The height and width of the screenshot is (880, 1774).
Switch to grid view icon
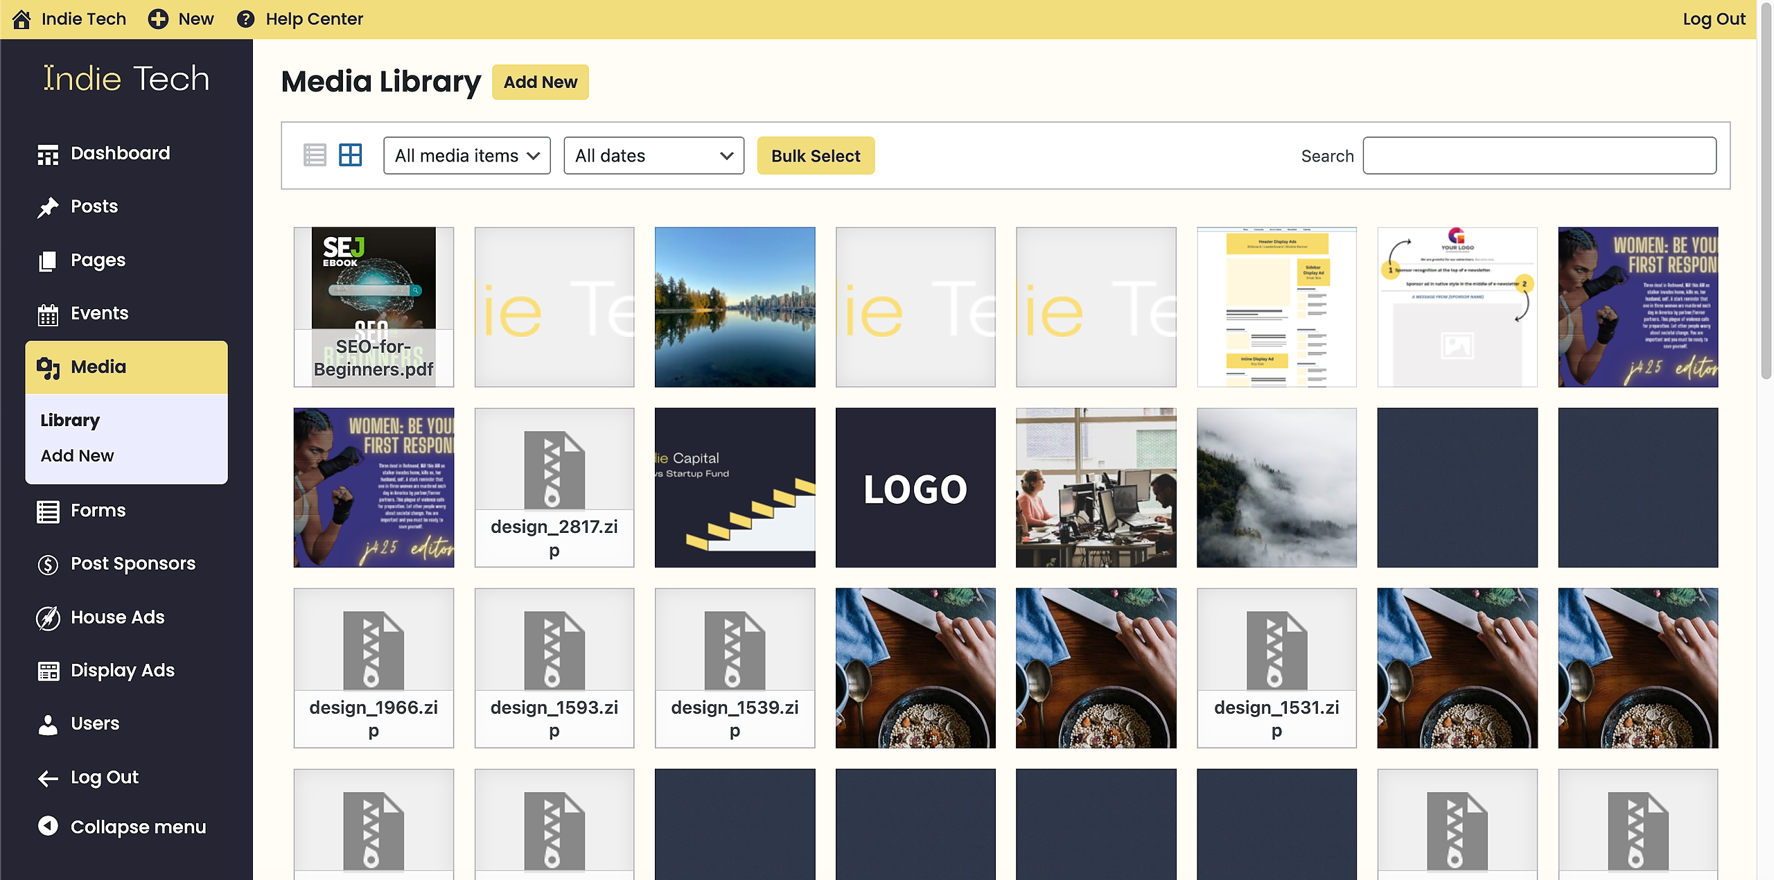pyautogui.click(x=350, y=155)
